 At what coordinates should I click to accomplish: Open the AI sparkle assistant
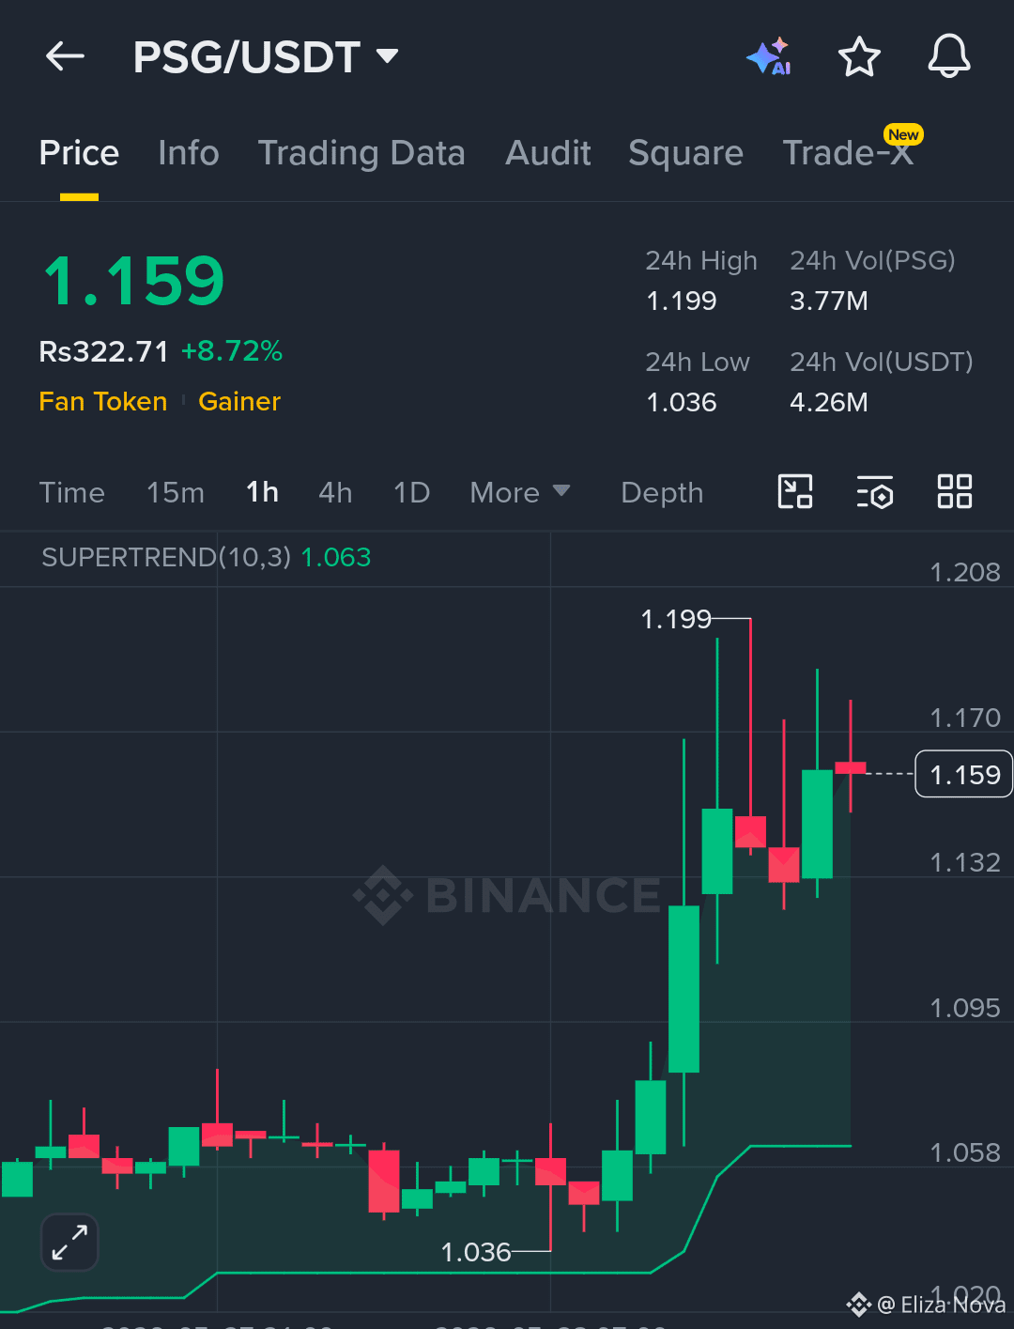click(769, 57)
